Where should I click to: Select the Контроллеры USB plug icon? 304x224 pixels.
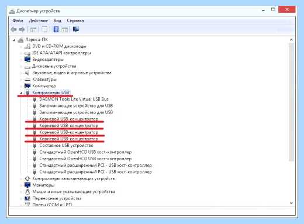coord(27,92)
